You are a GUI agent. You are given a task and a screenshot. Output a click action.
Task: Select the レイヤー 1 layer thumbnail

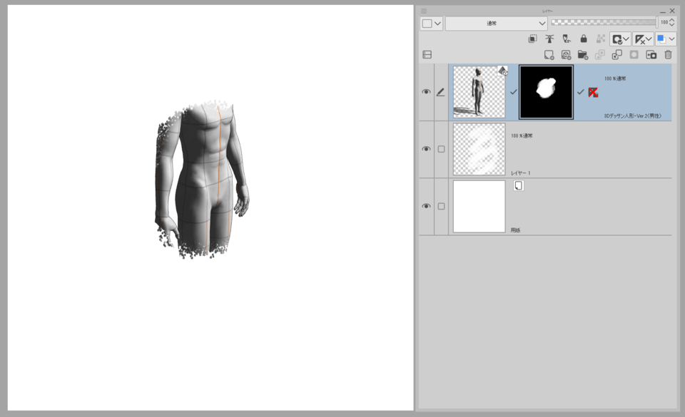click(x=479, y=149)
